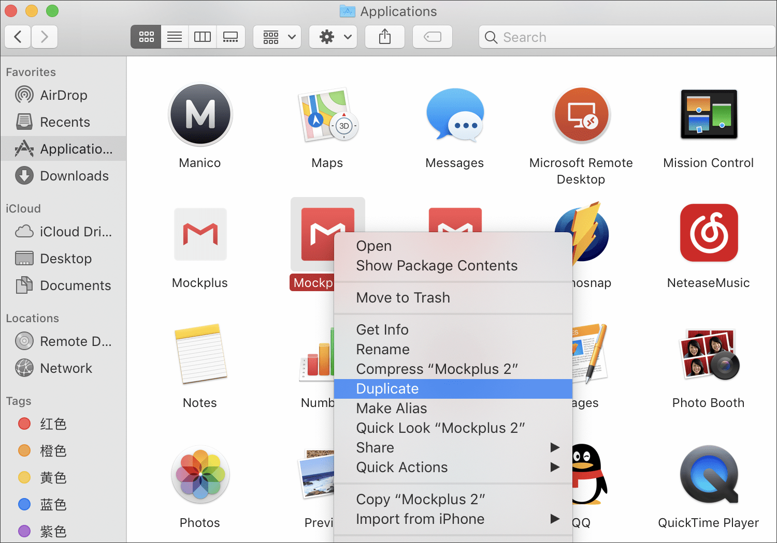Select the purple tag 紫色

pyautogui.click(x=63, y=531)
